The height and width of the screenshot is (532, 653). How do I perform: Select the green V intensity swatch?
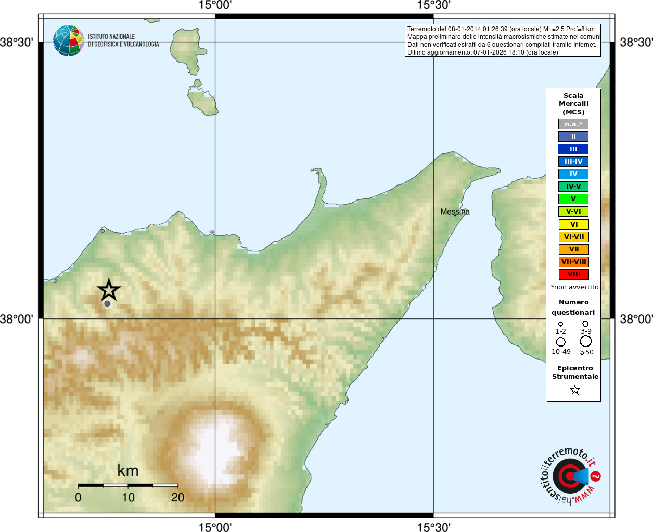click(x=573, y=199)
